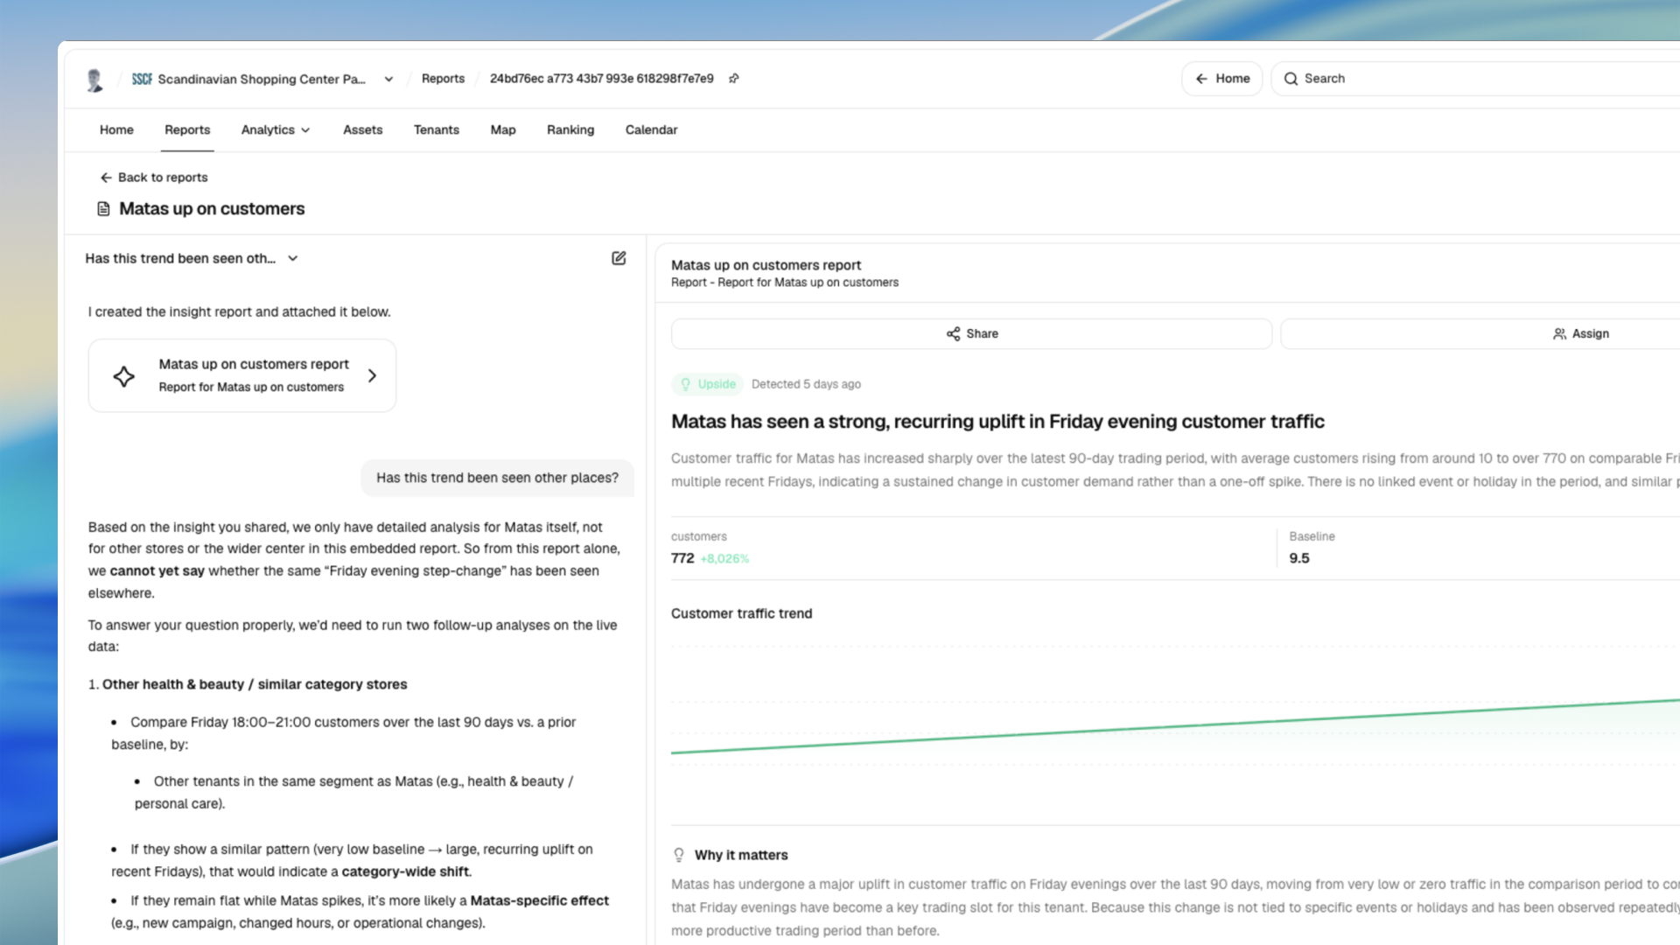1680x945 pixels.
Task: Click 'Detected 5 days ago' text
Action: 806,384
